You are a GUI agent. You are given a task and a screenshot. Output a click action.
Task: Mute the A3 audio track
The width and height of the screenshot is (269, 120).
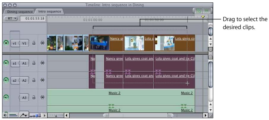6,97
